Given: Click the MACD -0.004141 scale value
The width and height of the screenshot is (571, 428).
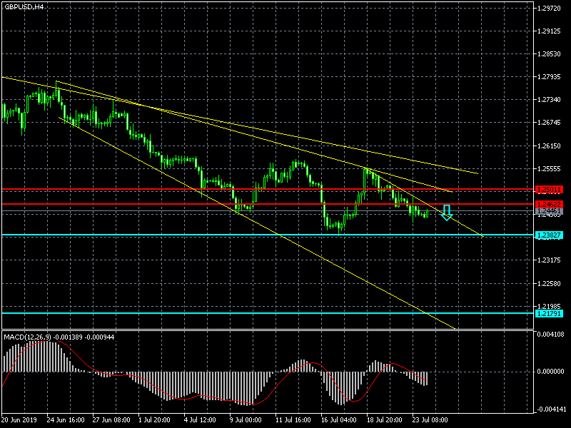Looking at the screenshot, I should click(x=552, y=409).
